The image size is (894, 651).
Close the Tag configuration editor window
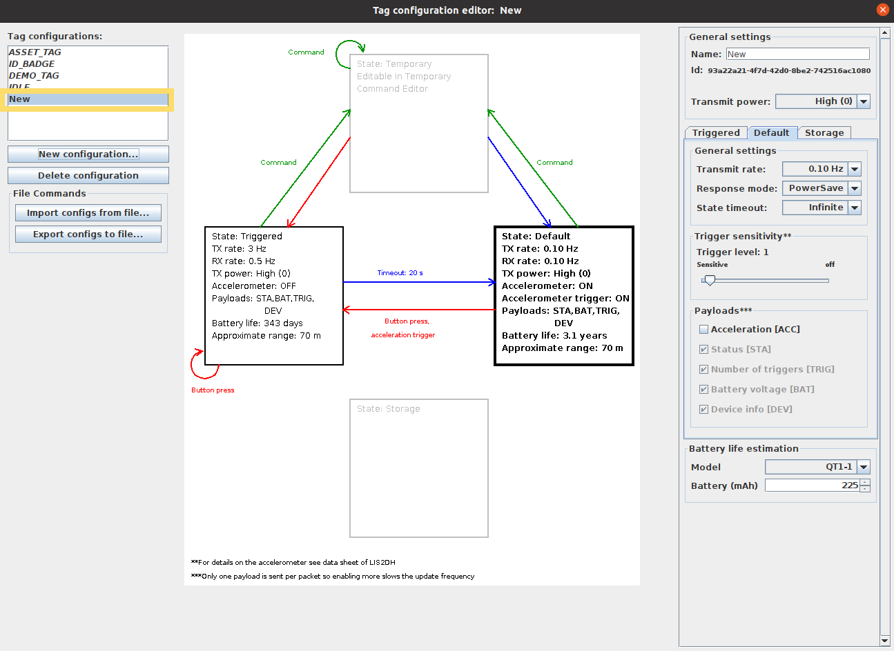(x=882, y=10)
